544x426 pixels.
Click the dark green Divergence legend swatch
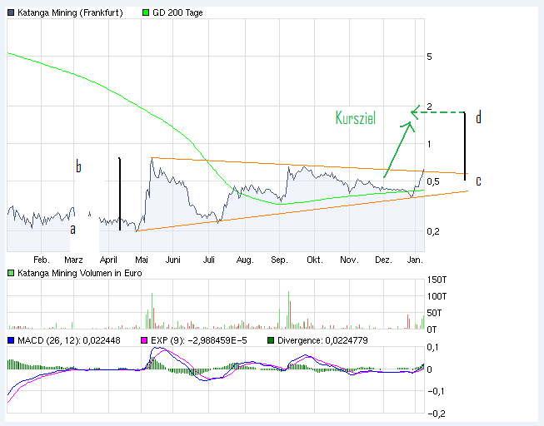tap(271, 341)
